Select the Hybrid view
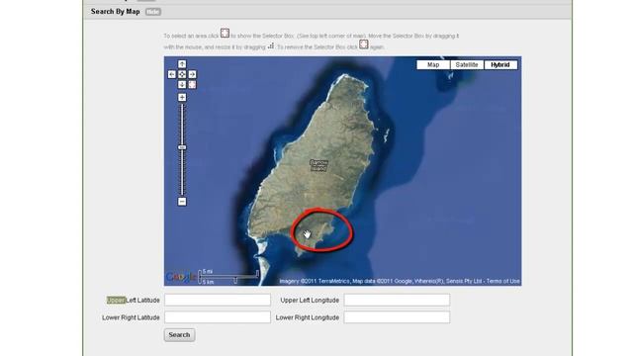The width and height of the screenshot is (633, 356). [500, 64]
